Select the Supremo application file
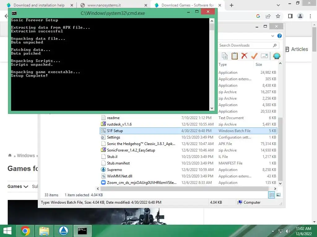The image size is (317, 237). pos(189,170)
